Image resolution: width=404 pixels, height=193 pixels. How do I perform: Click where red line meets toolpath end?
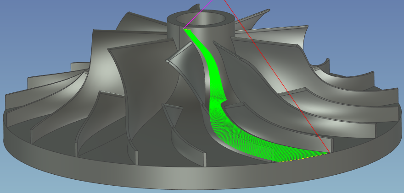click(x=330, y=152)
